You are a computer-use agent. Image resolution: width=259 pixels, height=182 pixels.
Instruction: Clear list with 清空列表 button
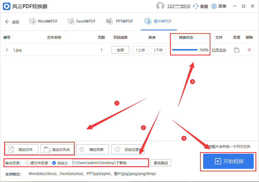[93, 149]
